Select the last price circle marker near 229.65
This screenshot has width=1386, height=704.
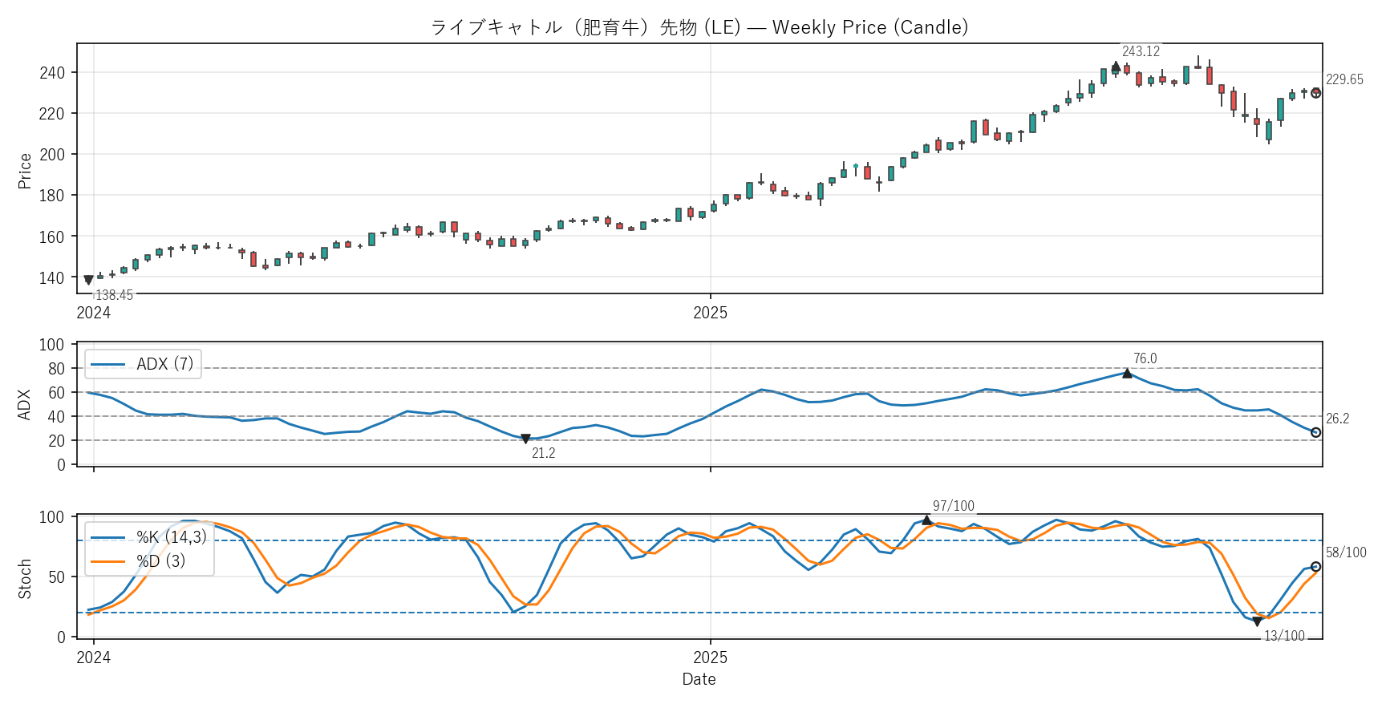point(1316,93)
